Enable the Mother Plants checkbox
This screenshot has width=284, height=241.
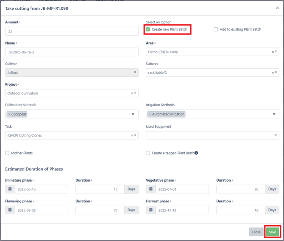pos(7,153)
